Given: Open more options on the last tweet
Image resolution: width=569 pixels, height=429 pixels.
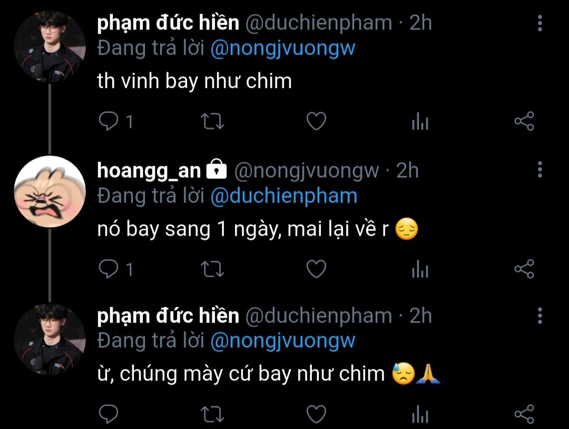Looking at the screenshot, I should pyautogui.click(x=539, y=315).
